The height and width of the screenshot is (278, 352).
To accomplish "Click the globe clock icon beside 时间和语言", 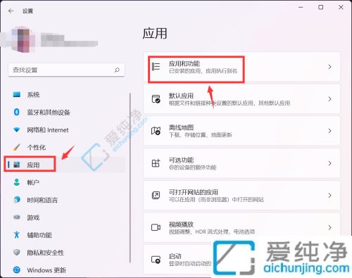I will pyautogui.click(x=17, y=200).
